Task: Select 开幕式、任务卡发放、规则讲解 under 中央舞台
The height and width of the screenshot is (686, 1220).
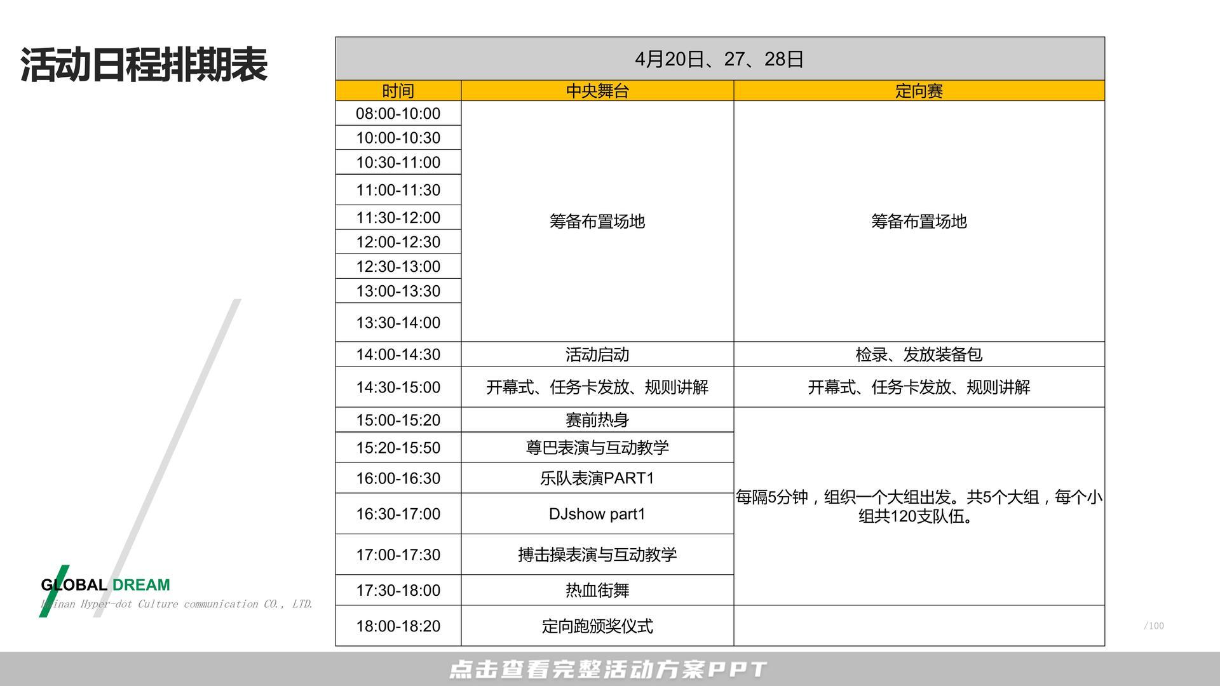Action: (597, 387)
